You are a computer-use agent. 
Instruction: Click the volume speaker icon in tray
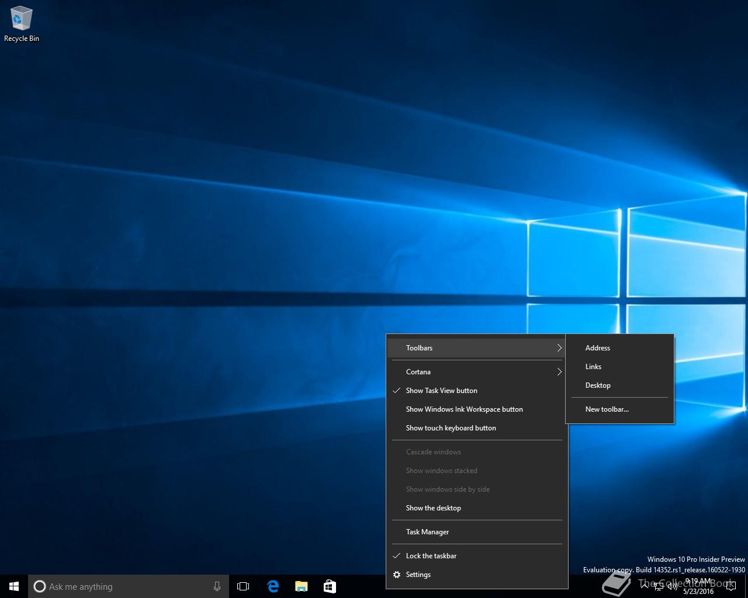672,586
